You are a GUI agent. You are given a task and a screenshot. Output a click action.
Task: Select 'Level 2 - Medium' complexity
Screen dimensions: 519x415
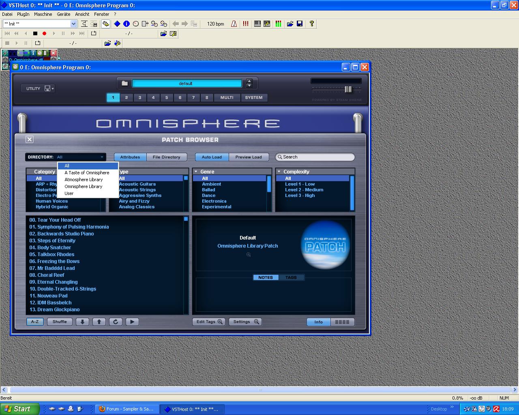point(304,190)
